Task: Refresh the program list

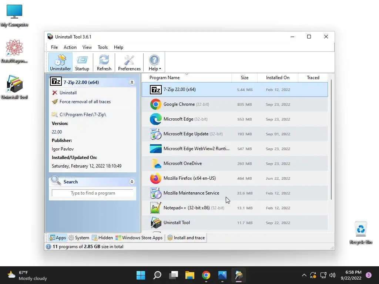Action: point(104,62)
